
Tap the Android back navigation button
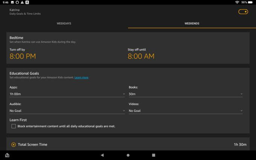coord(102,155)
